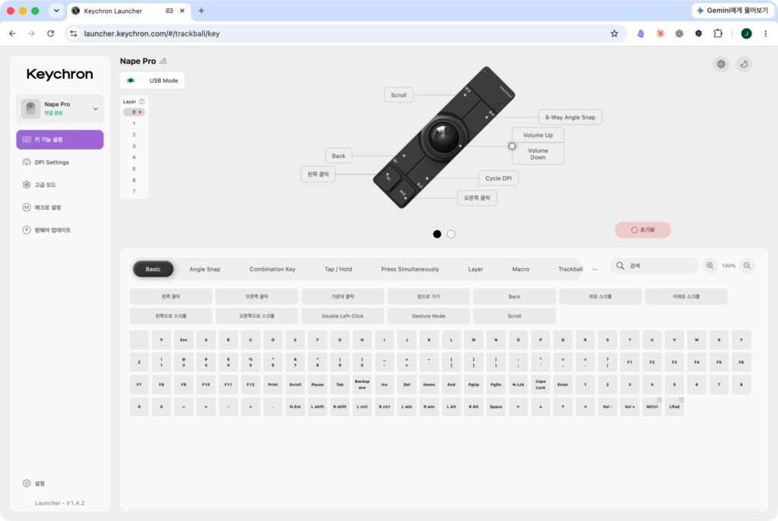Select layer 0
Image resolution: width=778 pixels, height=521 pixels.
[134, 112]
